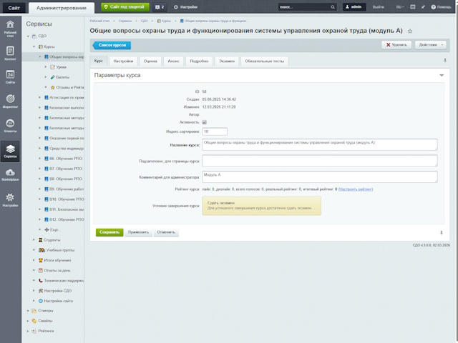The width and height of the screenshot is (458, 343).
Task: Switch to the Подробно tab
Action: coord(199,61)
